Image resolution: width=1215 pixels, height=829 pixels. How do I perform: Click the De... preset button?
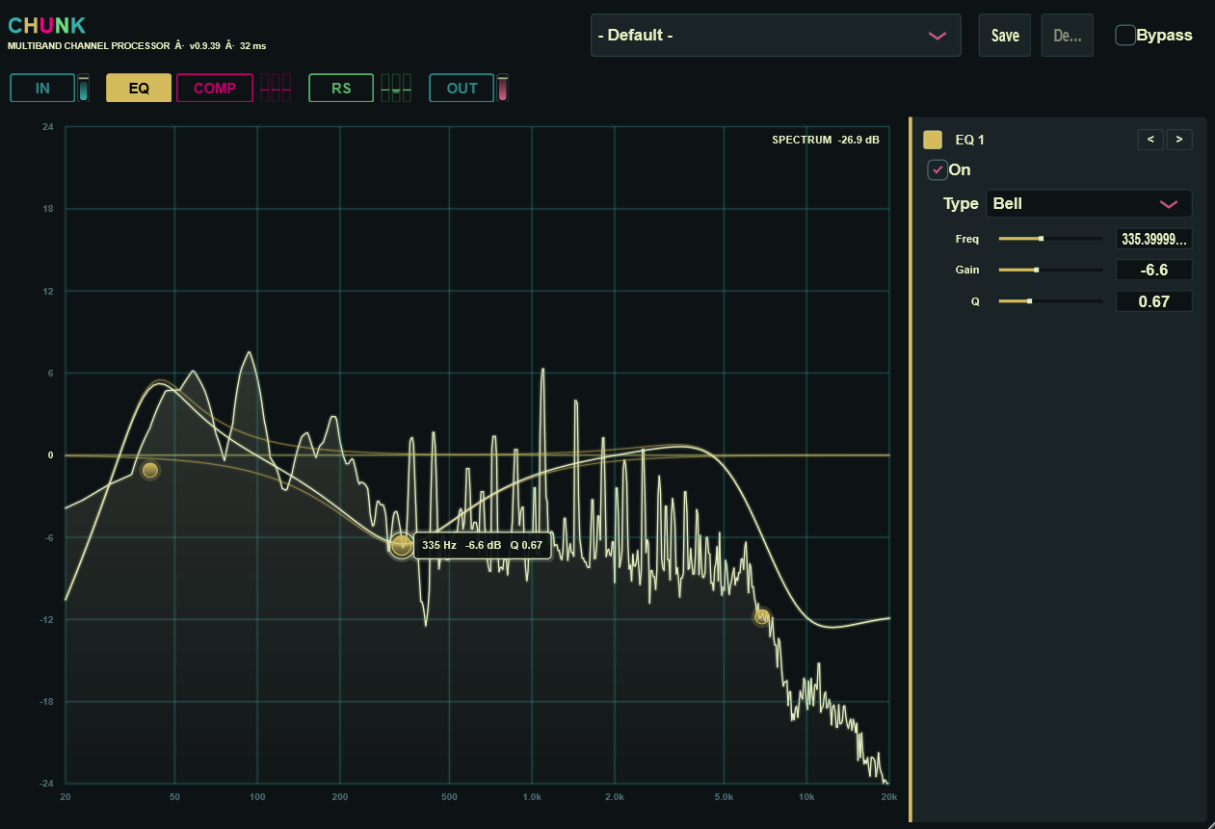coord(1068,36)
